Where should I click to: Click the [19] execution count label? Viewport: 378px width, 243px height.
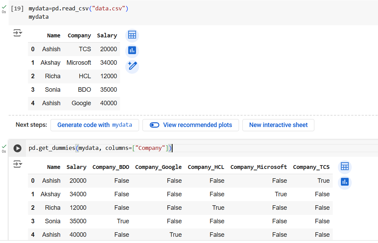pyautogui.click(x=17, y=9)
